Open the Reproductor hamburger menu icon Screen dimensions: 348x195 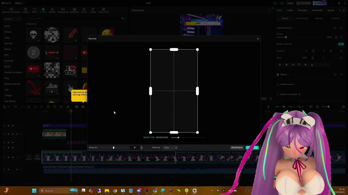(269, 10)
